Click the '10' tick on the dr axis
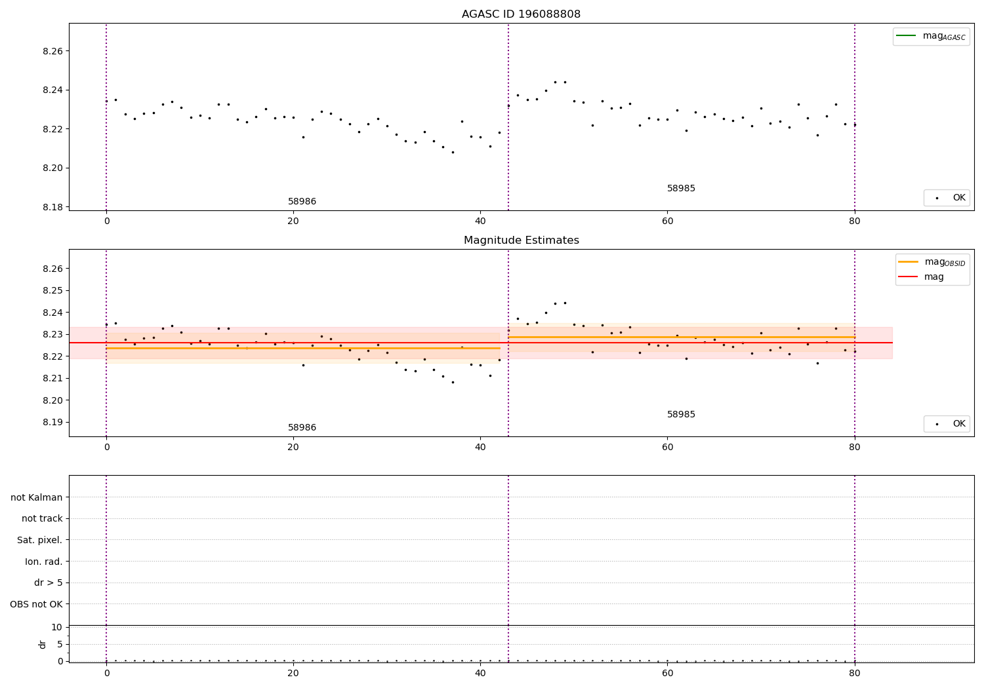 (57, 628)
